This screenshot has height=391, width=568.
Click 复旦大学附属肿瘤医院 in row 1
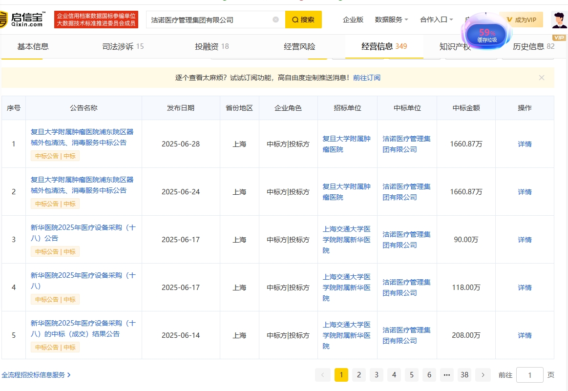click(346, 144)
